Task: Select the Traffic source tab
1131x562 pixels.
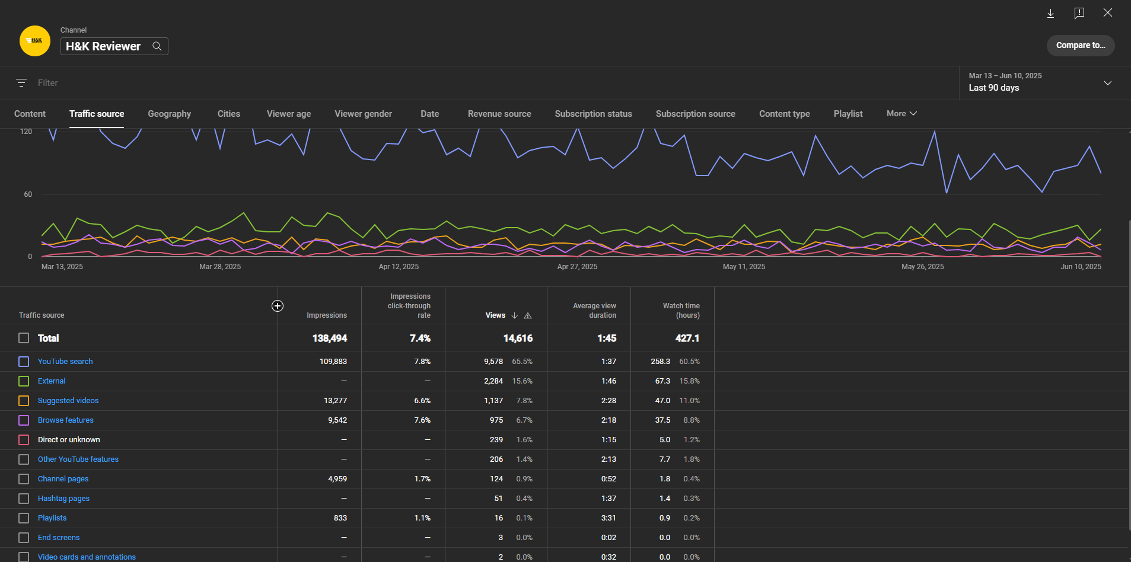Action: 97,114
